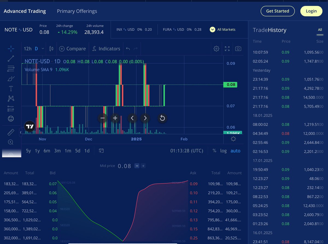Open the timezone selector 01:13:28 (UTC)
This screenshot has height=244, width=328.
[187, 151]
